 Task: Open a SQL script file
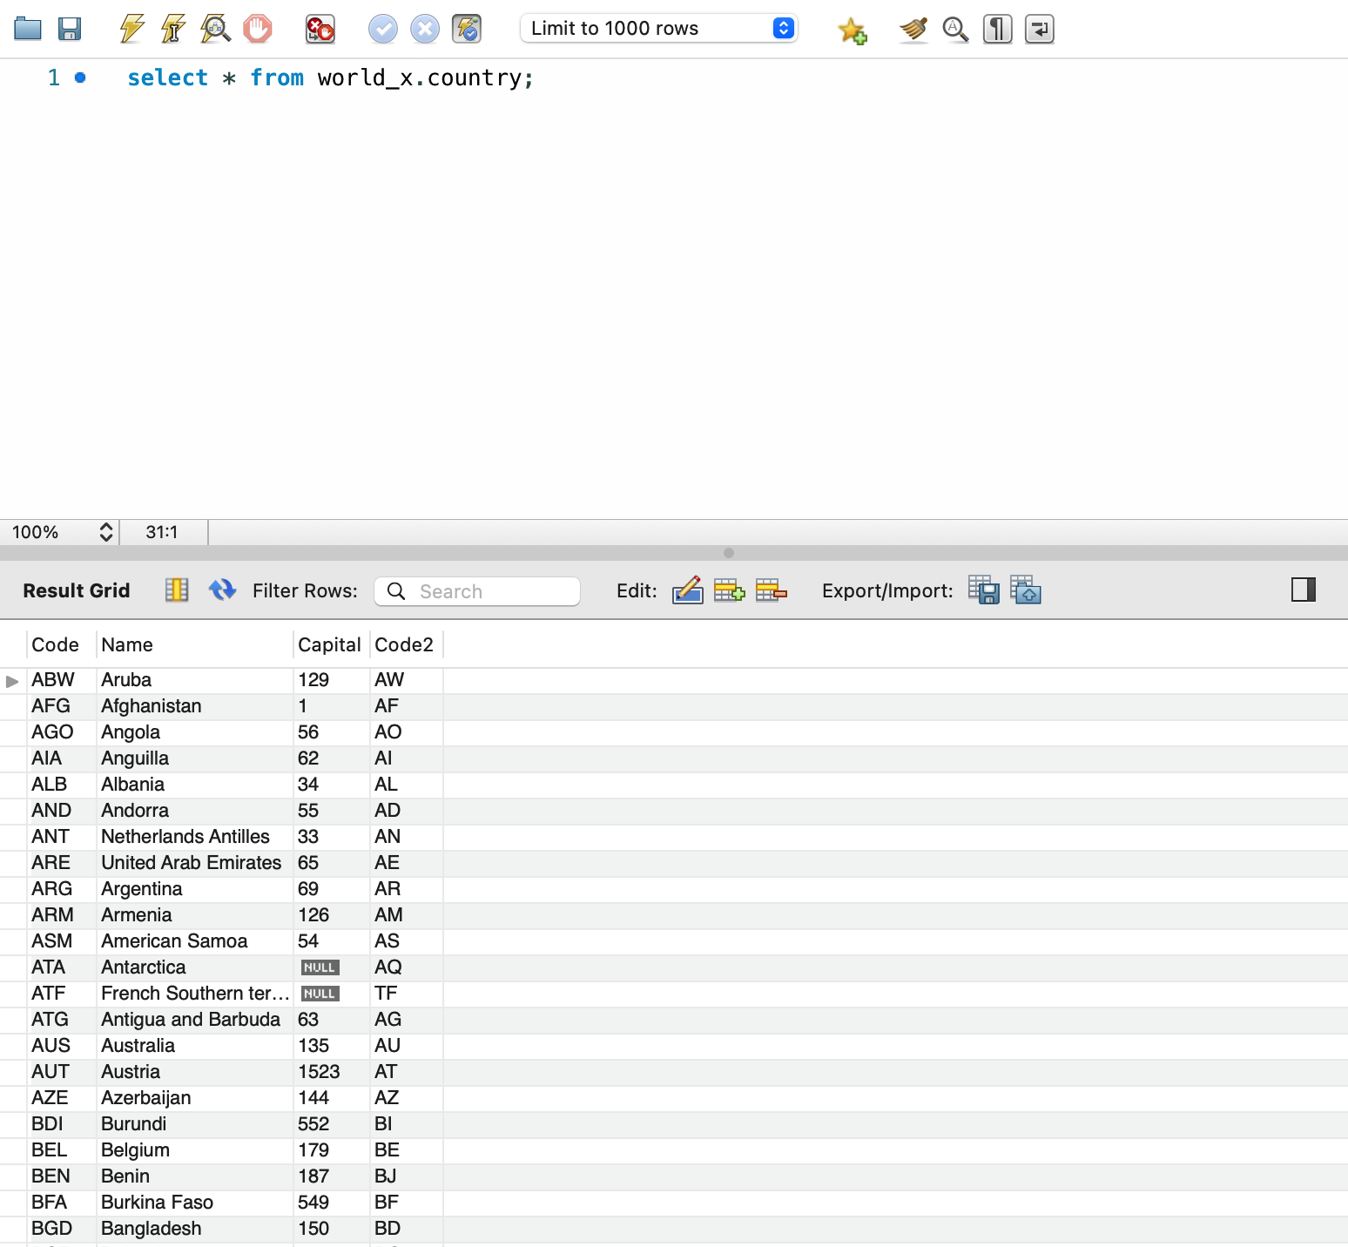click(x=28, y=28)
